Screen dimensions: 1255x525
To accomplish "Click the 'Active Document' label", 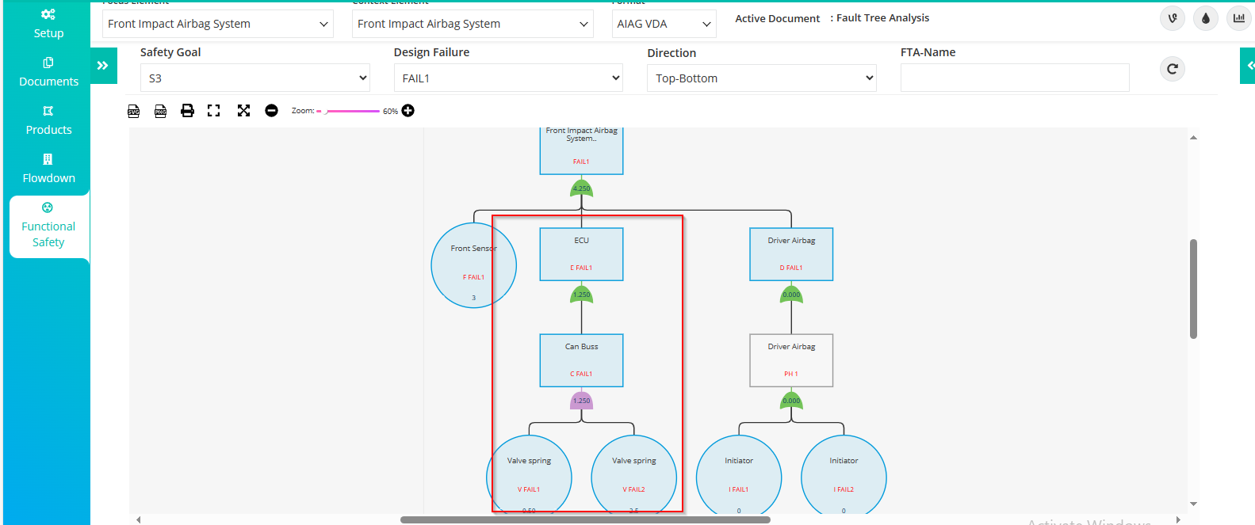I will point(777,18).
